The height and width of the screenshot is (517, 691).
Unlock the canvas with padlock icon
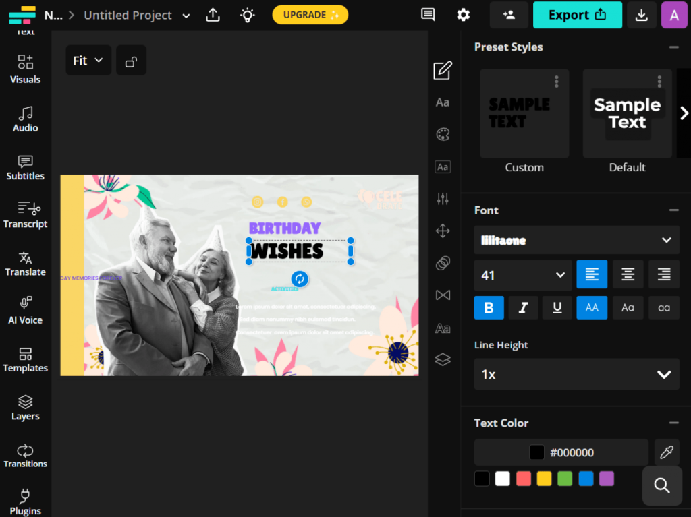coord(132,61)
